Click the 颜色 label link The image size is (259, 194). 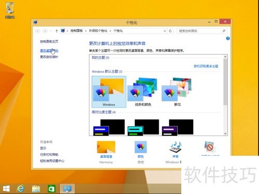(140, 157)
